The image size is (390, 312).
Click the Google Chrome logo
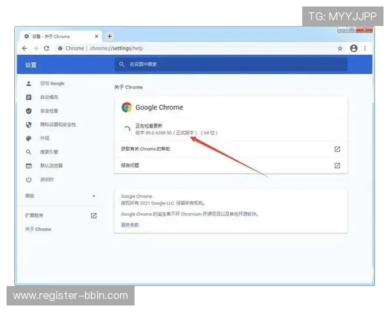(x=127, y=107)
